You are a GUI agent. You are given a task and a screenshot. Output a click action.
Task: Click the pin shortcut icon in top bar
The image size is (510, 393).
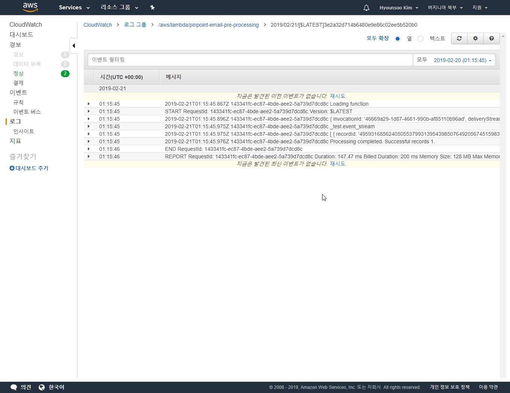click(152, 8)
